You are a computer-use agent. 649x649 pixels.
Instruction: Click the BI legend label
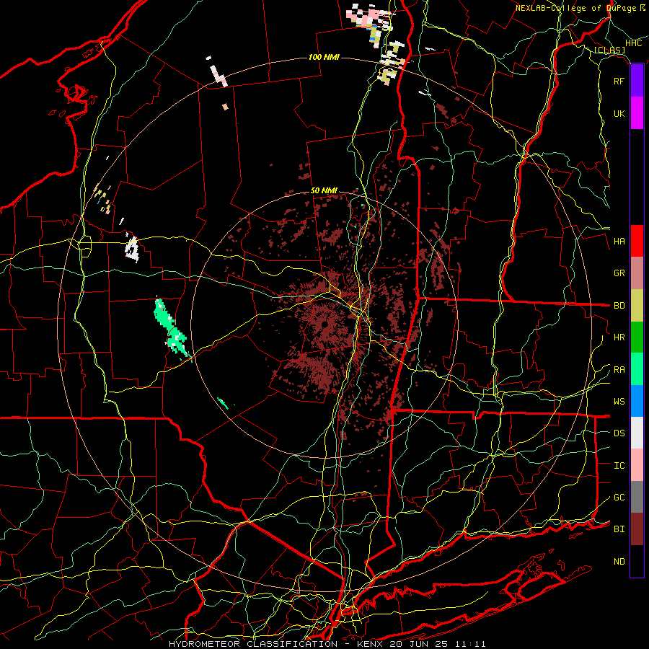click(x=619, y=529)
